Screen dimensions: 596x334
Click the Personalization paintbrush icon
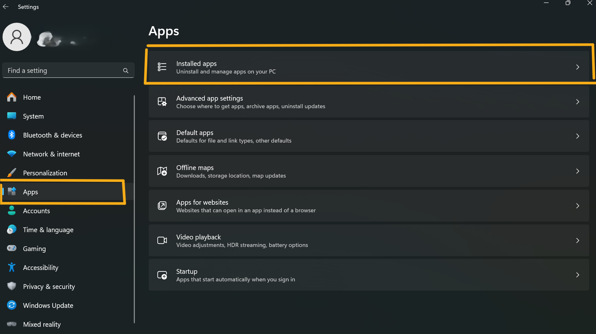[12, 173]
